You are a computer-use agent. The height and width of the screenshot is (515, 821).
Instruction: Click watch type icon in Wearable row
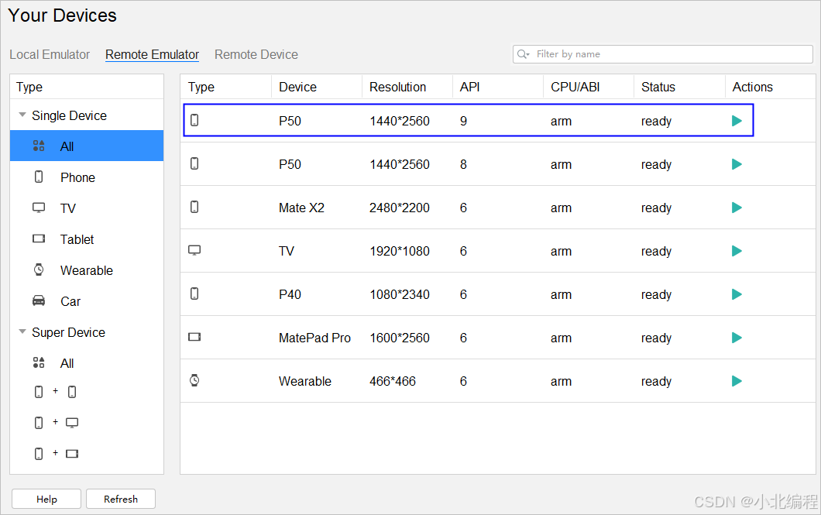tap(194, 380)
